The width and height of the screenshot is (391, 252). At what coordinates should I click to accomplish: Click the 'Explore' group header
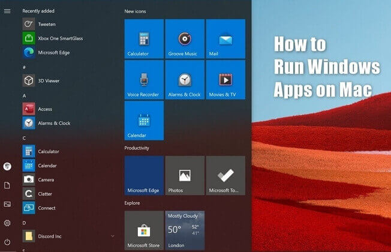132,203
